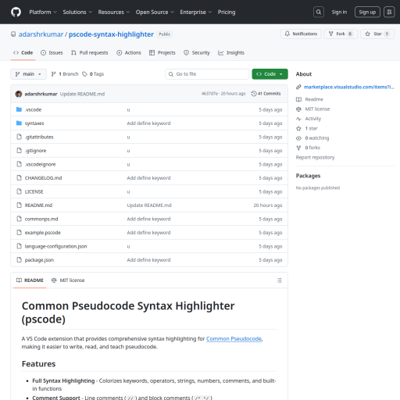Click the file icon beside example.pscode

19,233
